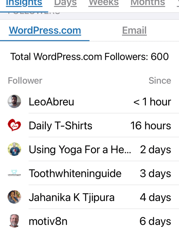Tap the red heart Daily T-Shirts avatar
This screenshot has width=179, height=239.
tap(14, 125)
